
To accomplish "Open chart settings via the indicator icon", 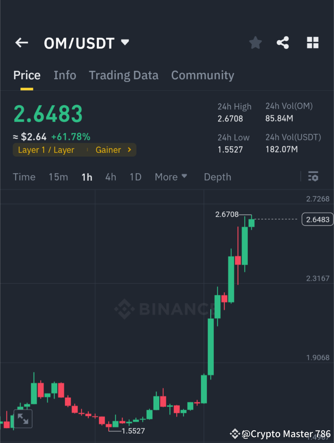I will point(313,177).
